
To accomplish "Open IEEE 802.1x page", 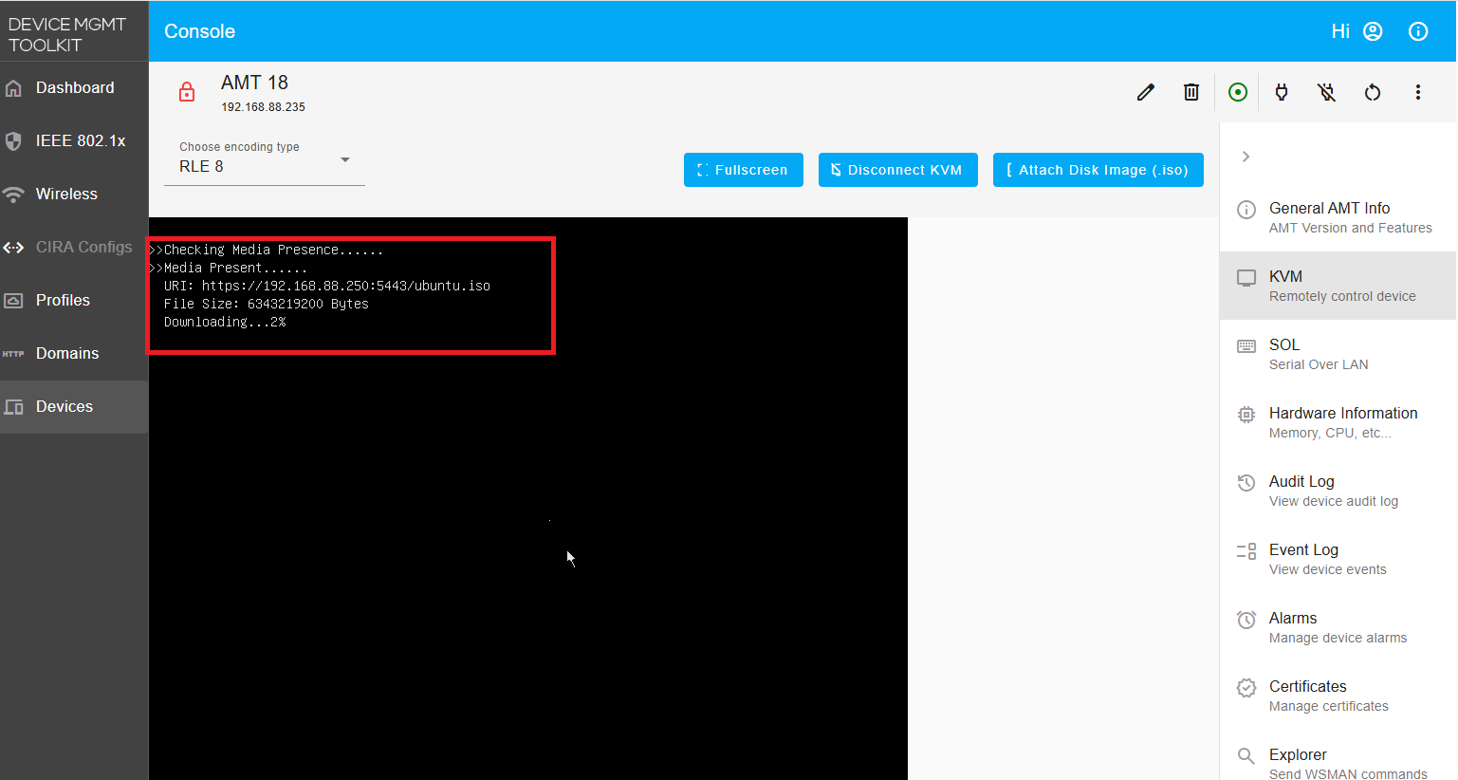I will [x=74, y=141].
